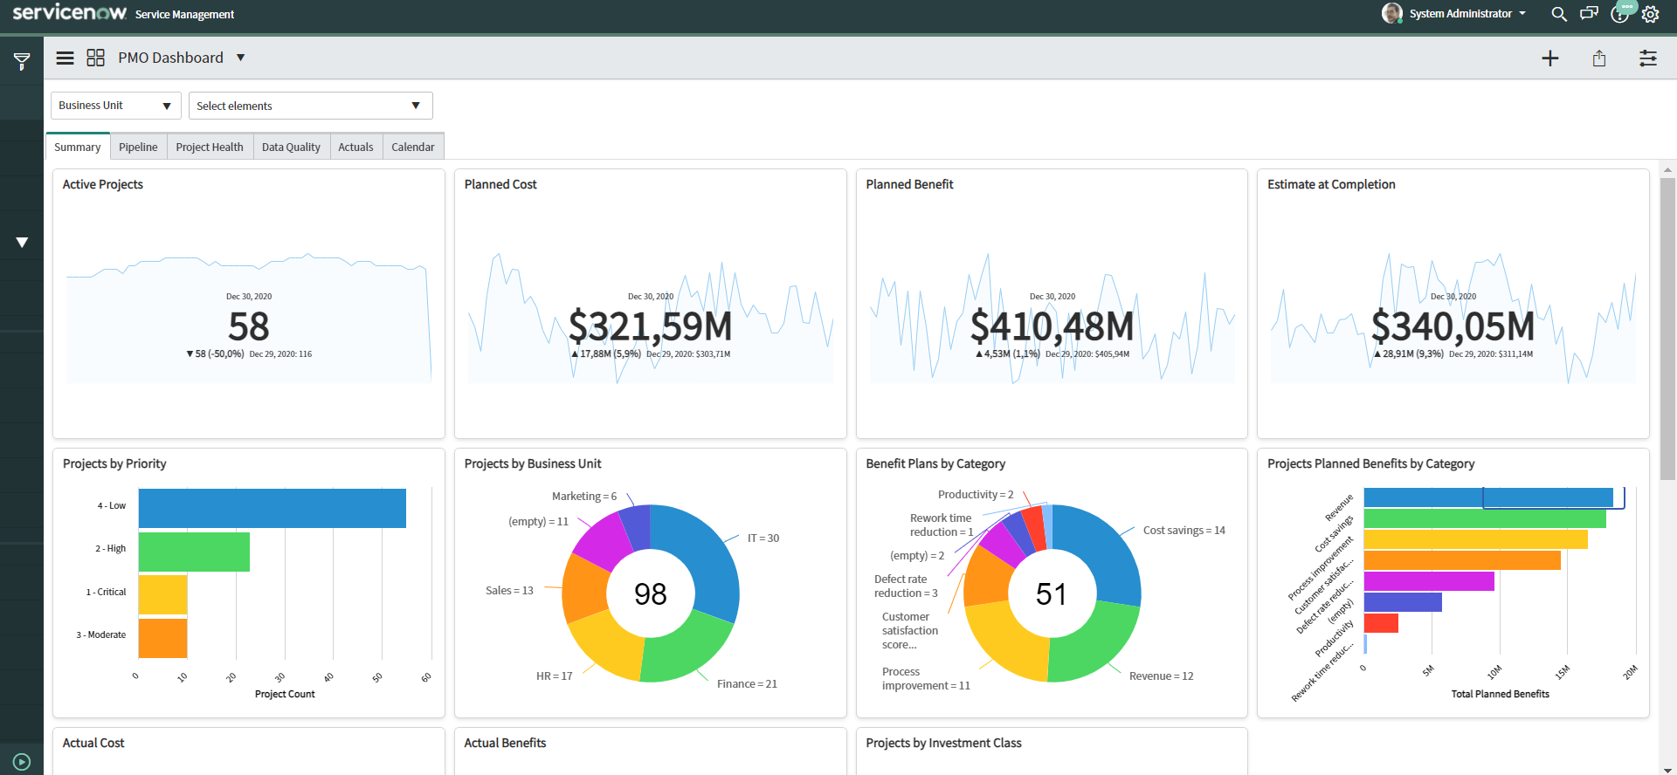Click the Process improvement = 11 label
The width and height of the screenshot is (1677, 775).
(x=926, y=679)
